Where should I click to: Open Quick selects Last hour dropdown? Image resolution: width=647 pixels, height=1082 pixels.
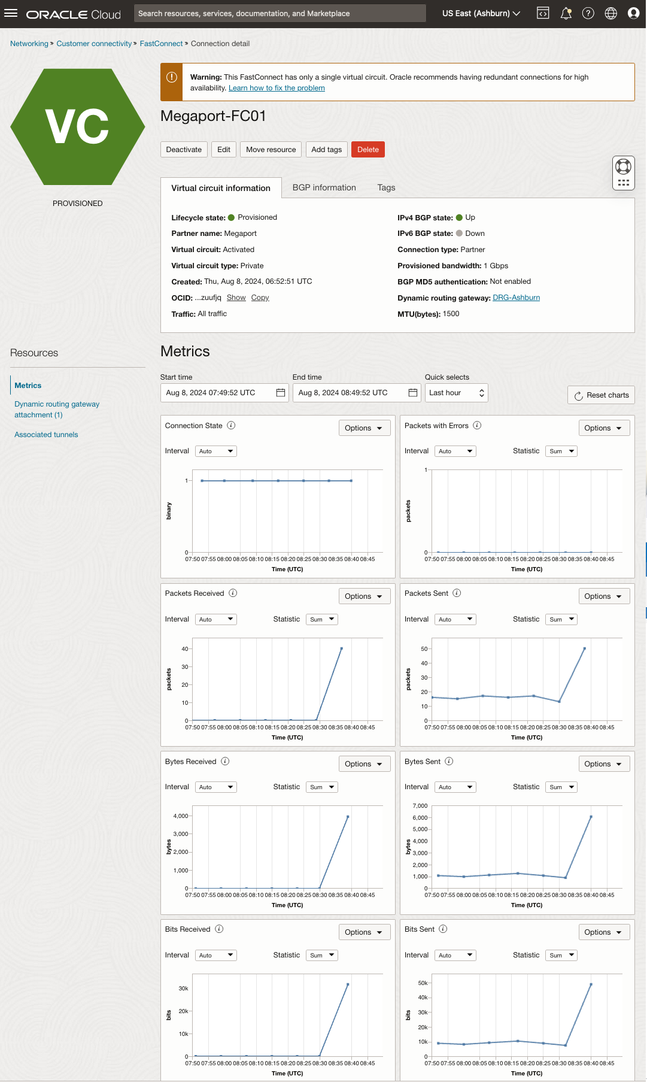457,393
